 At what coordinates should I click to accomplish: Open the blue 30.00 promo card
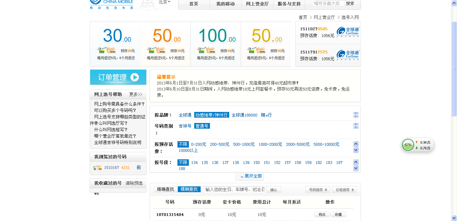tap(115, 44)
